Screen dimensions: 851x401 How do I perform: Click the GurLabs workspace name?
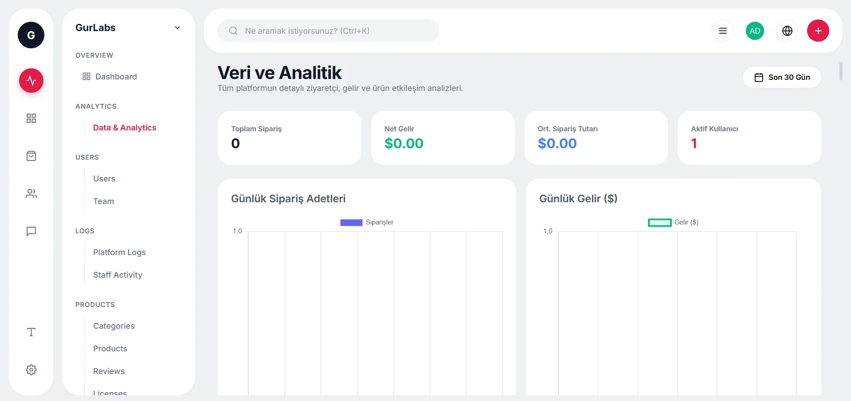coord(95,28)
